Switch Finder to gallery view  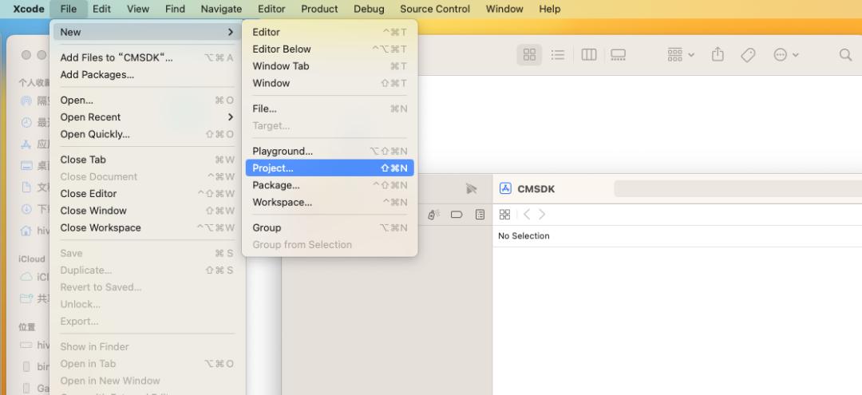point(619,54)
